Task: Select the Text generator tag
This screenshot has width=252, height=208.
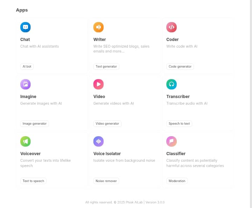Action: click(x=106, y=67)
